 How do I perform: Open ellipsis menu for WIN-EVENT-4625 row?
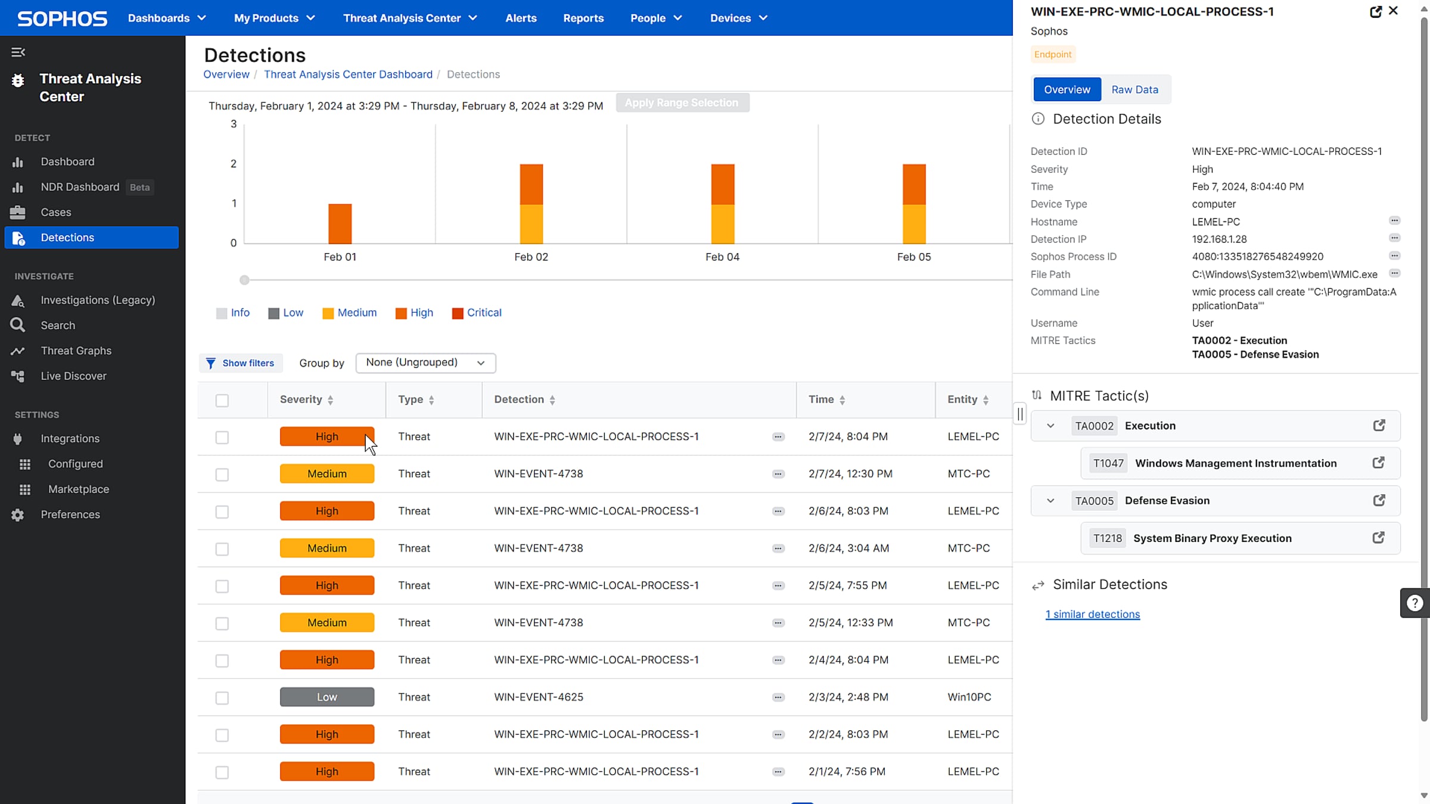point(778,697)
